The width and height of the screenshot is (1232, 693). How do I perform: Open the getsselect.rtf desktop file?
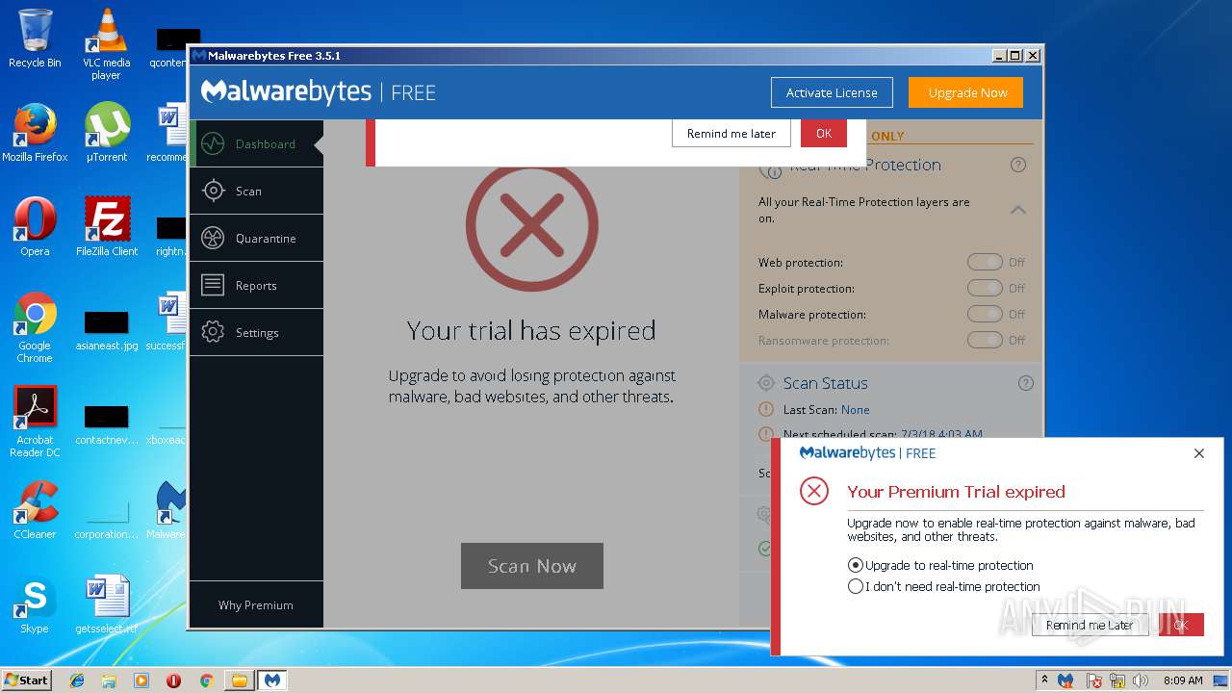click(107, 604)
